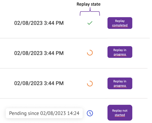Select the Replay in progress label in third row
152x123 pixels.
[120, 83]
